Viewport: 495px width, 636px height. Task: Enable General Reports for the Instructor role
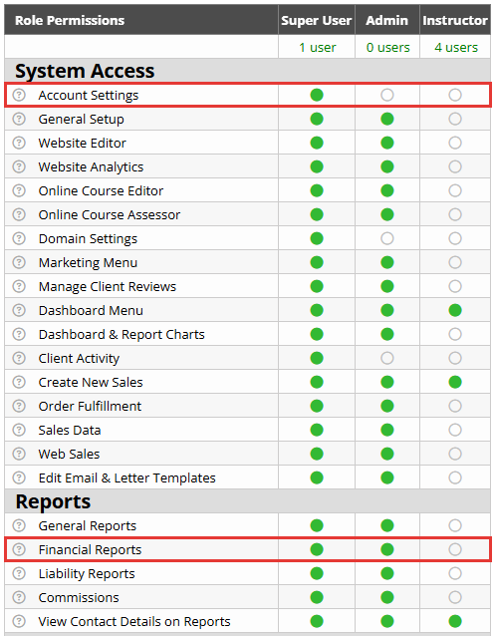click(x=455, y=525)
